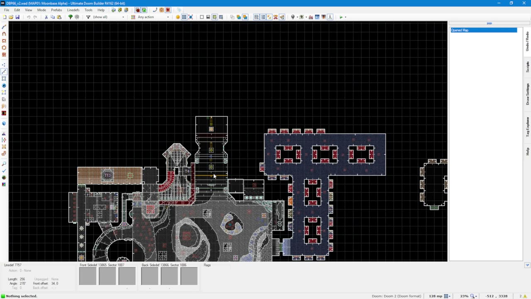Open the Undo / Redo side tab
The height and width of the screenshot is (299, 531).
(527, 41)
